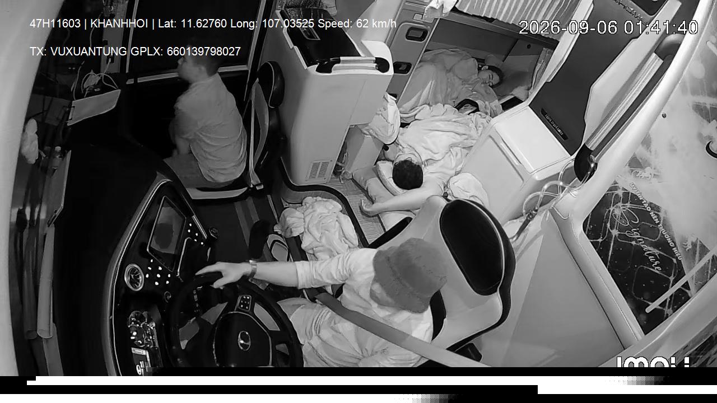Click the imou watermark logo

click(x=653, y=363)
